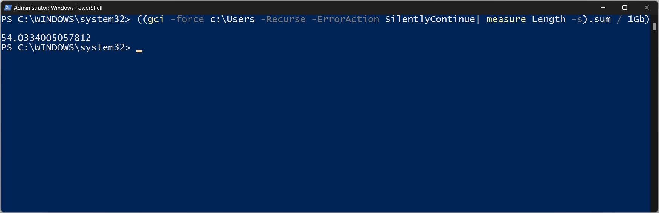Image resolution: width=659 pixels, height=213 pixels.
Task: Click the "gci" command word
Action: 156,19
